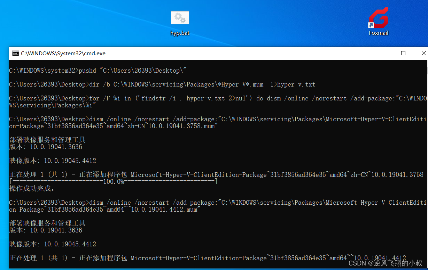Select the title text C:\WINDOWS\System32\cmd.exe
Image resolution: width=428 pixels, height=270 pixels.
63,53
